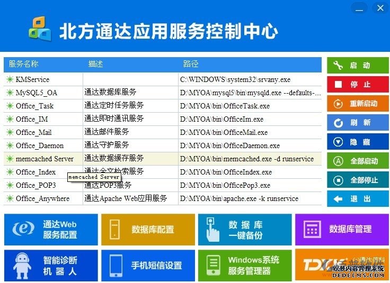Click the robot icon on 智能诊断机器人

point(22,266)
